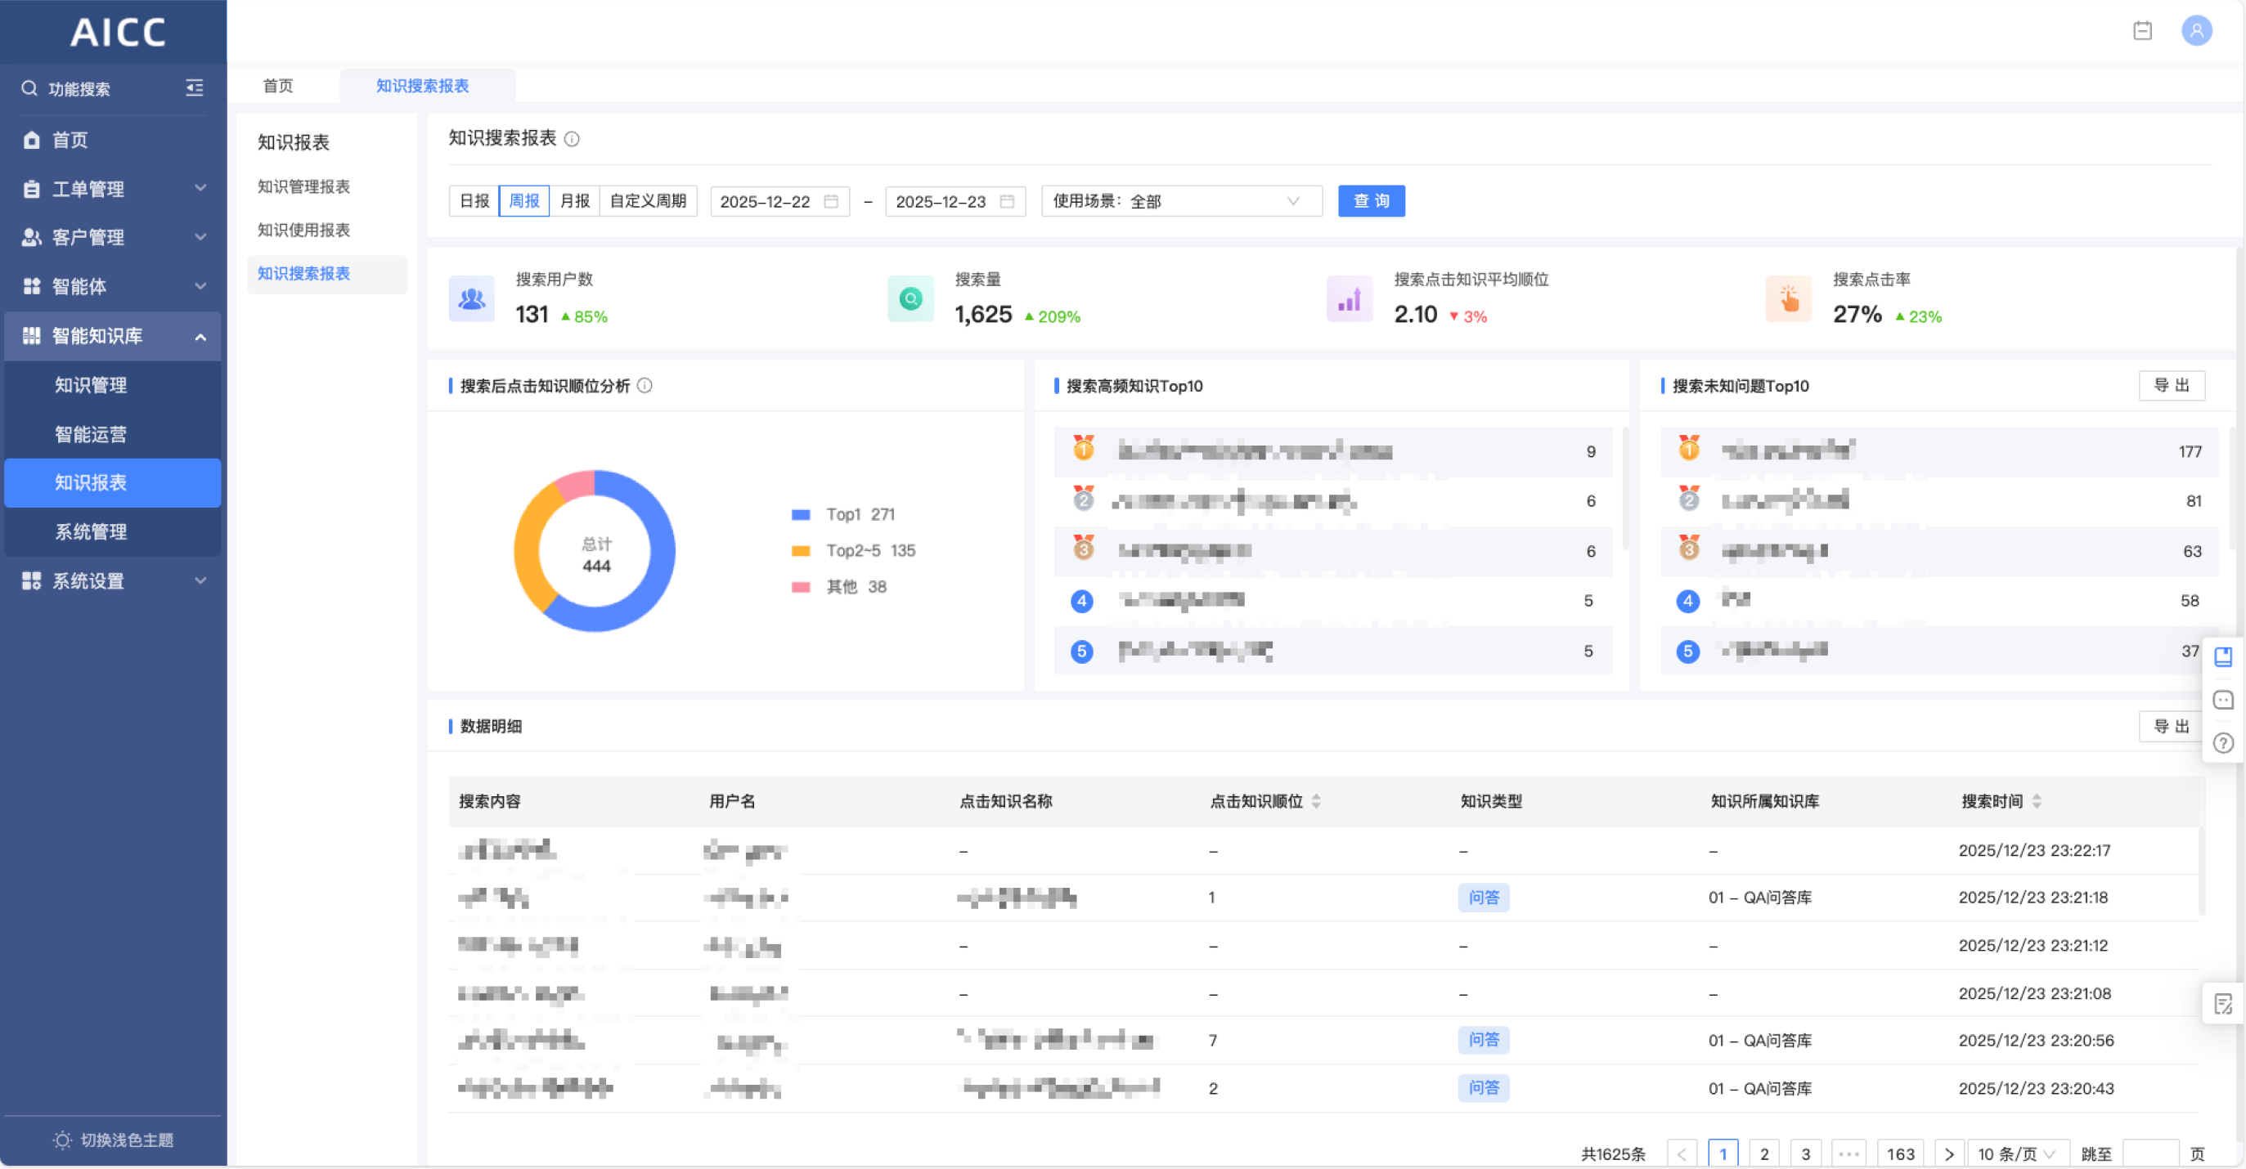The image size is (2246, 1169).
Task: Click info icon beside 搜索后点击知识顺位分析
Action: pos(645,386)
